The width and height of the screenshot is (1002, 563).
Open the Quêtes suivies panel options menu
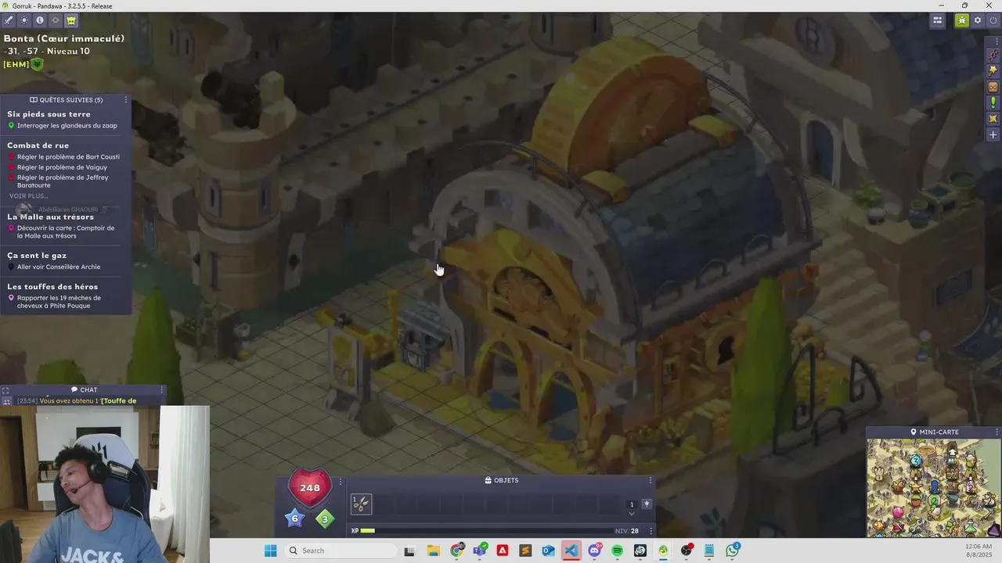tap(125, 100)
